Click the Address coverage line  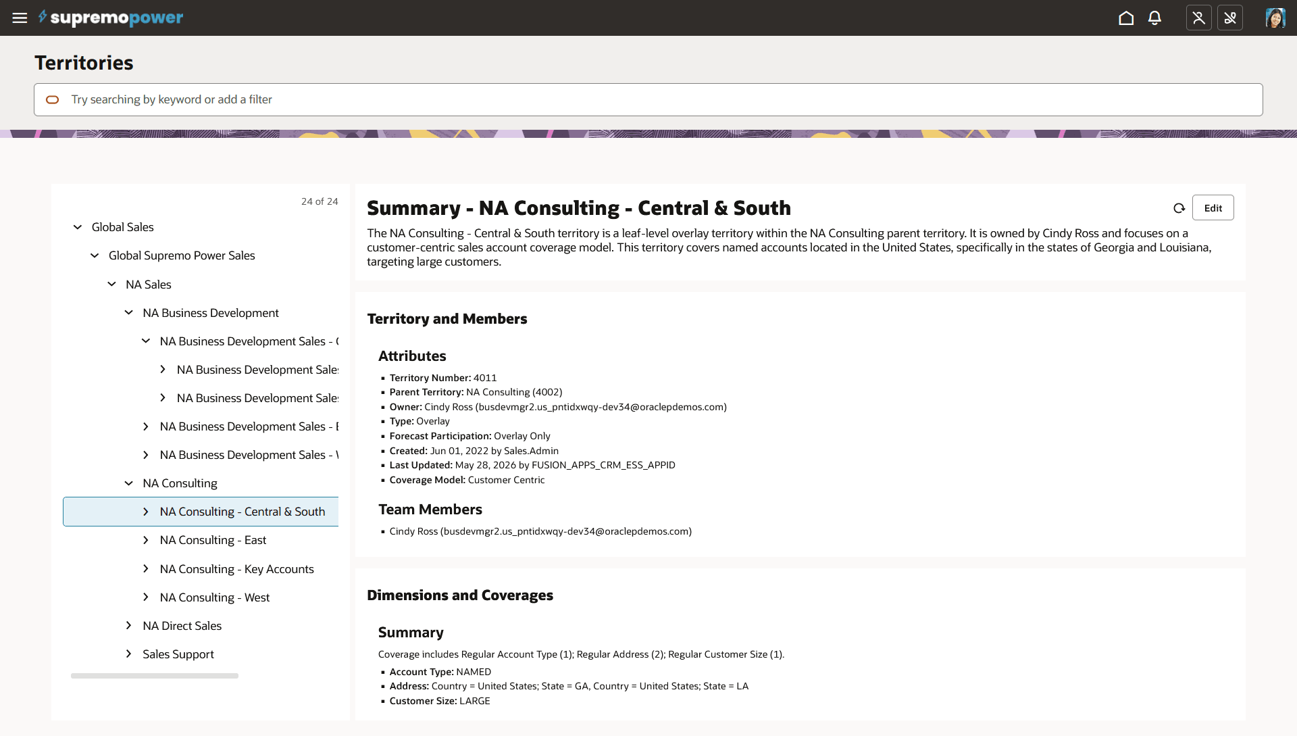[569, 686]
